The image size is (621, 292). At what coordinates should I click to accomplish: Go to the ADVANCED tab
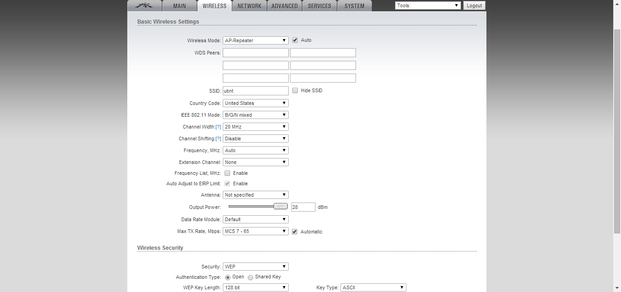point(285,6)
